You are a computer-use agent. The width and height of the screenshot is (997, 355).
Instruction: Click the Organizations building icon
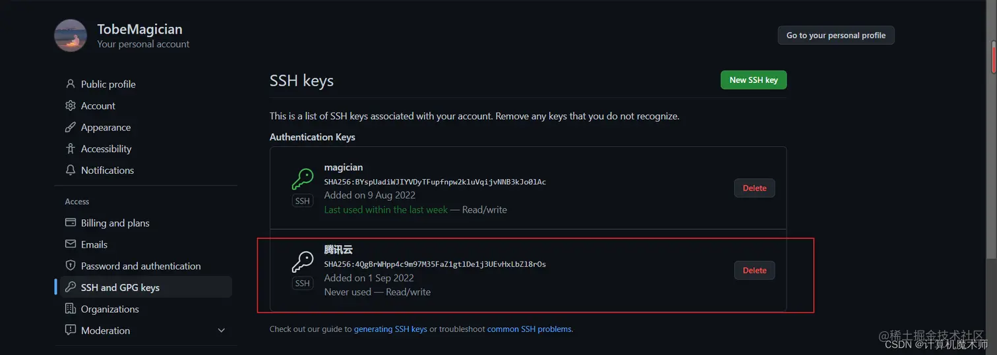(x=71, y=309)
